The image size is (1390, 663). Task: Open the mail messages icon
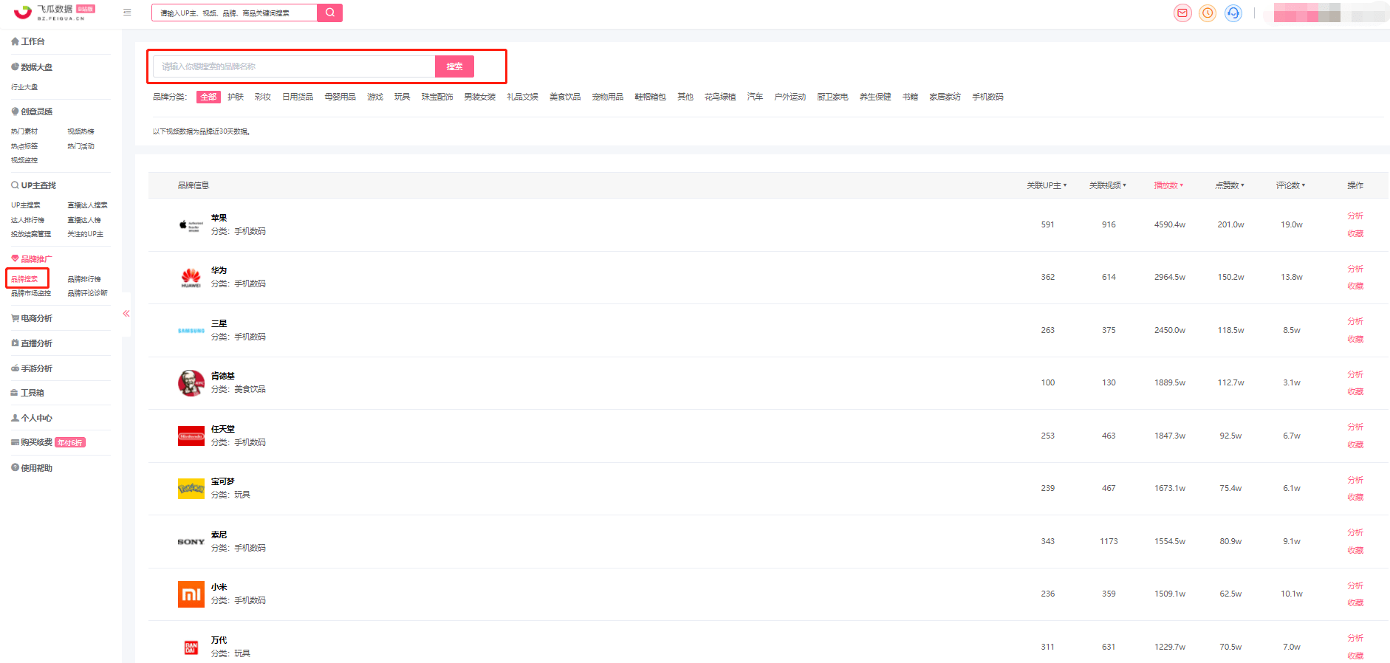1182,13
